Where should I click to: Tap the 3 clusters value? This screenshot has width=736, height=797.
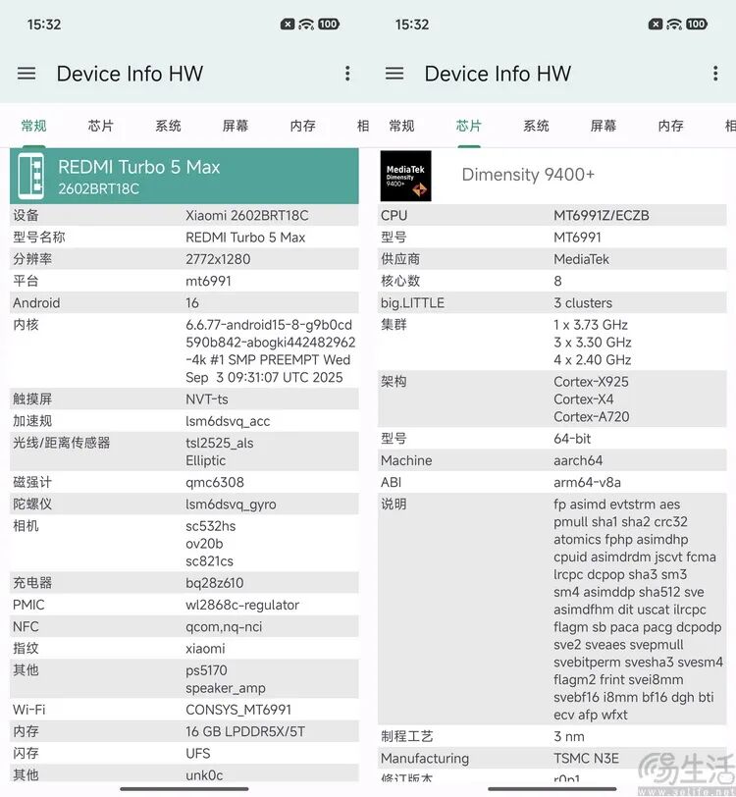click(583, 303)
